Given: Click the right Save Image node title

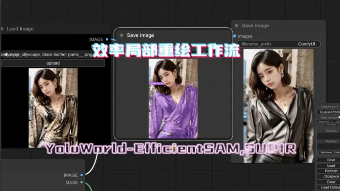Looking at the screenshot, I should click(x=255, y=26).
